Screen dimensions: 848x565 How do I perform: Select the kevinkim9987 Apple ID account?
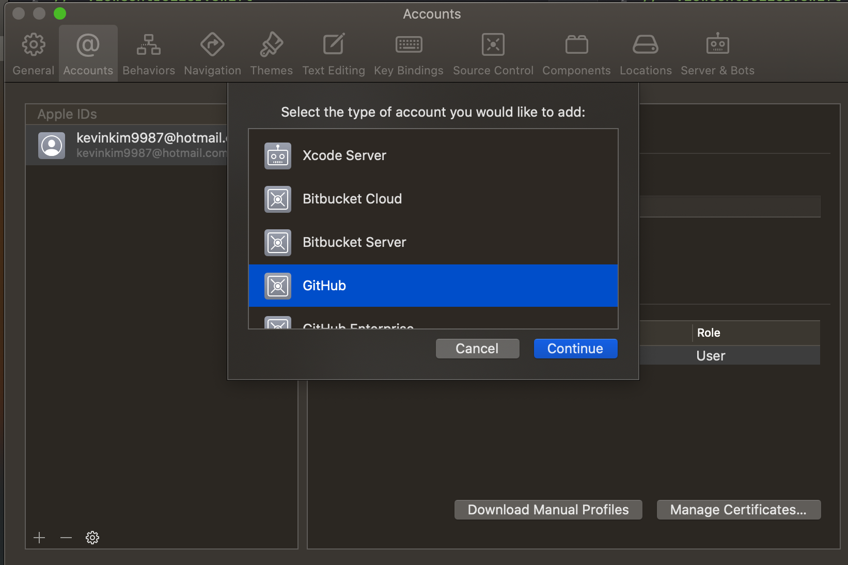[x=127, y=145]
